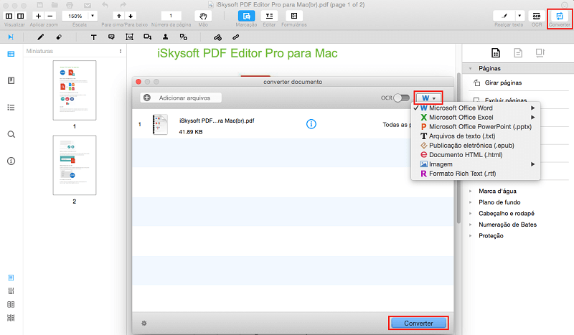Click the zoom out minus button
This screenshot has width=574, height=335.
pyautogui.click(x=50, y=16)
